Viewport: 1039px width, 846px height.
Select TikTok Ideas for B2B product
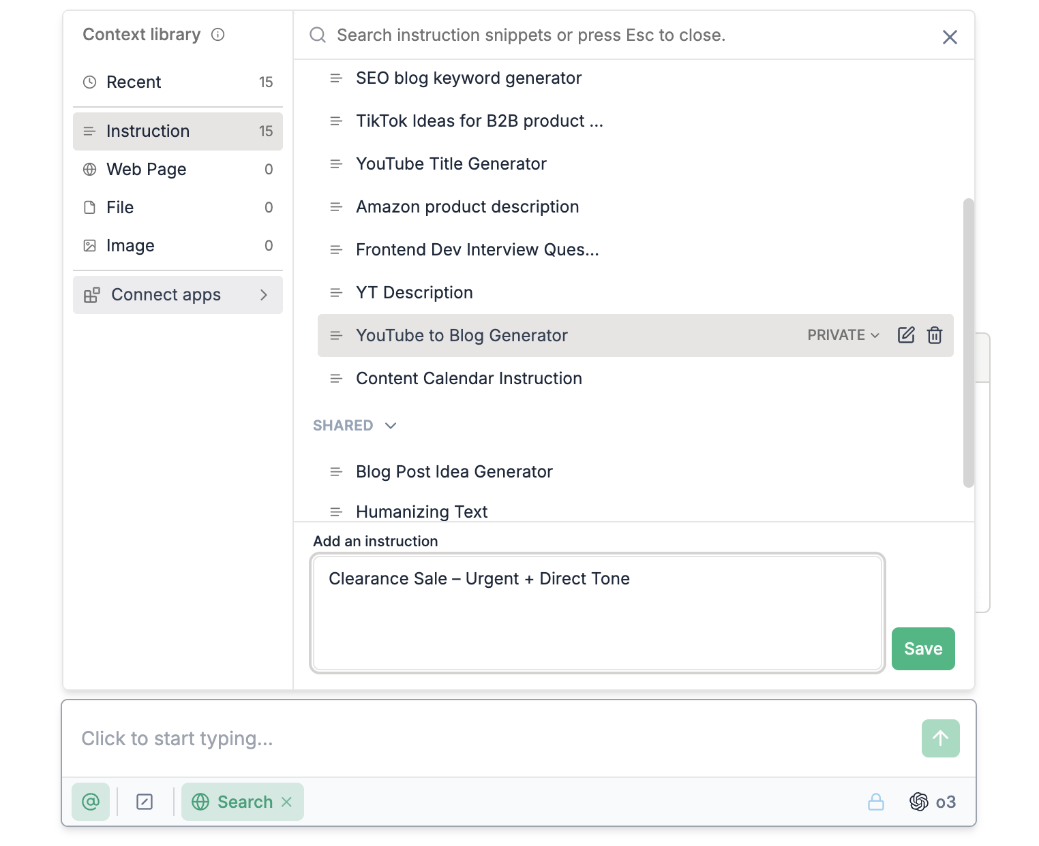click(635, 121)
